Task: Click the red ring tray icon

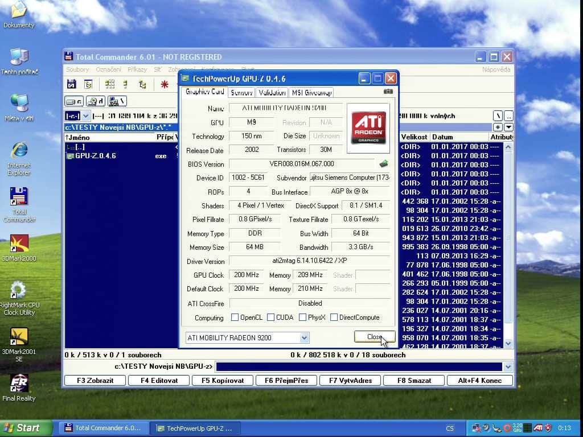Action: pyautogui.click(x=507, y=428)
